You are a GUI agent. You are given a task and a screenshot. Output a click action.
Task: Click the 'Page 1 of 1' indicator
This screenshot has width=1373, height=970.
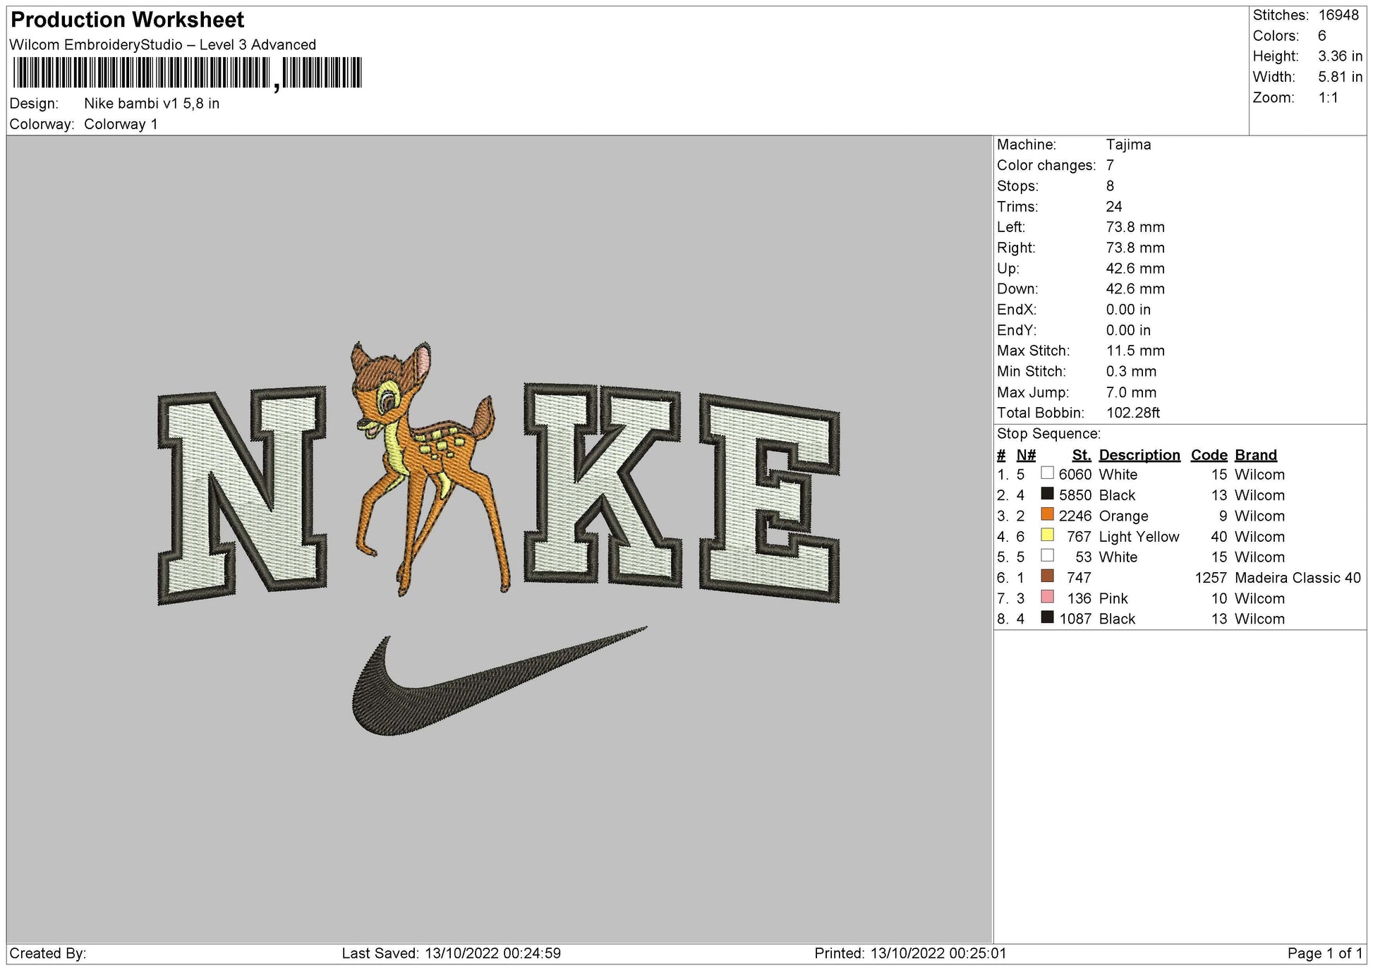(1325, 953)
